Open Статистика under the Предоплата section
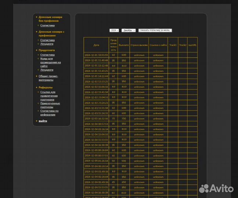Viewport: 238px width, 198px height. coord(47,55)
